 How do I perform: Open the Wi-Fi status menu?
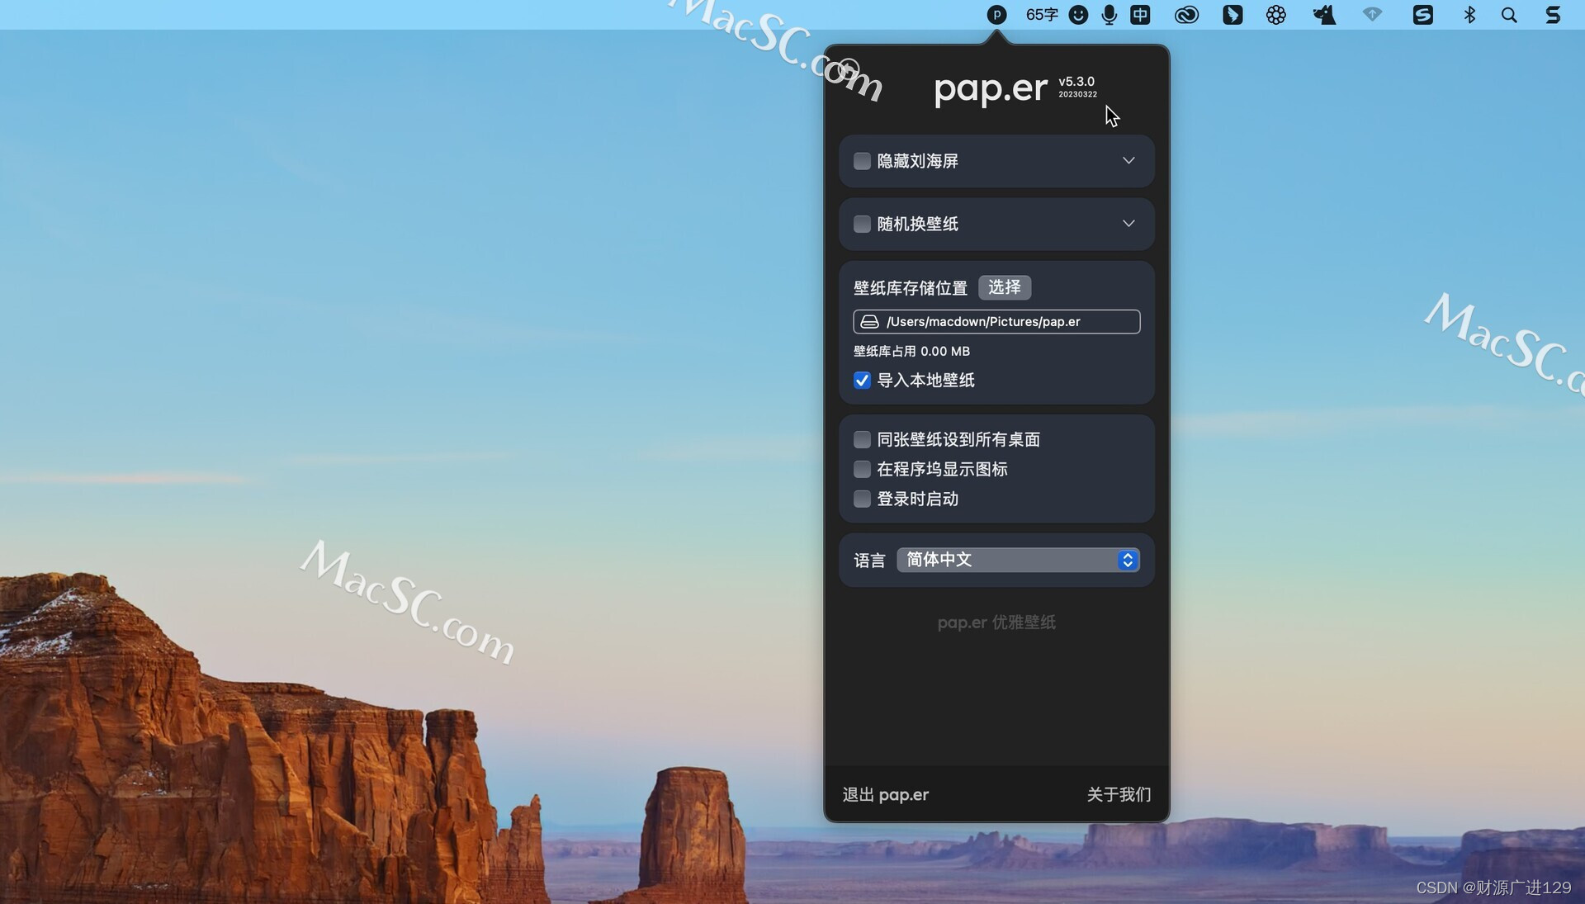1372,14
